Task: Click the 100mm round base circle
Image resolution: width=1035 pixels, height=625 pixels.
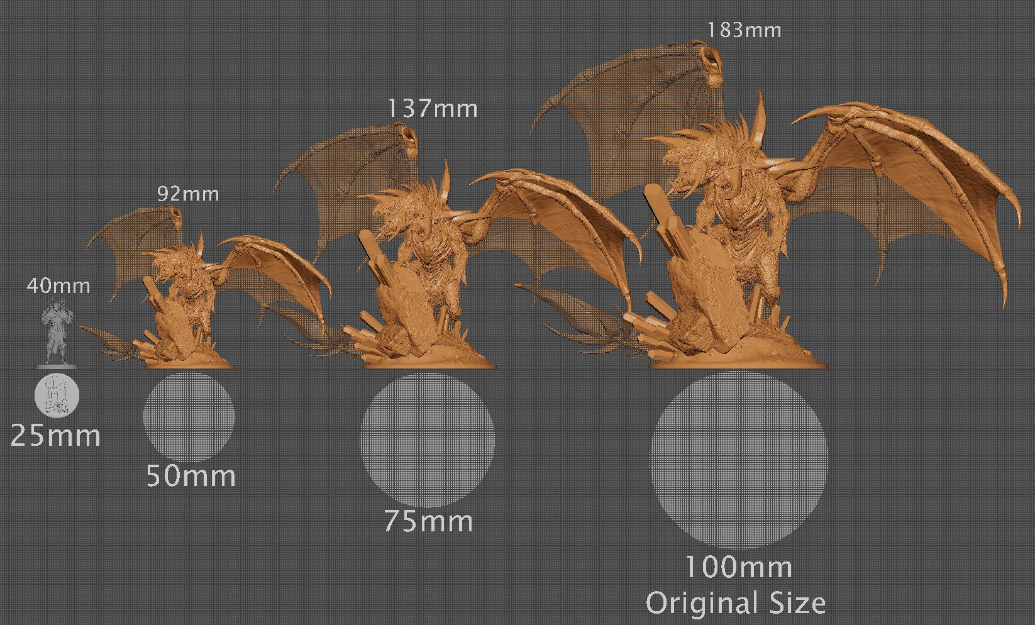Action: pos(738,460)
